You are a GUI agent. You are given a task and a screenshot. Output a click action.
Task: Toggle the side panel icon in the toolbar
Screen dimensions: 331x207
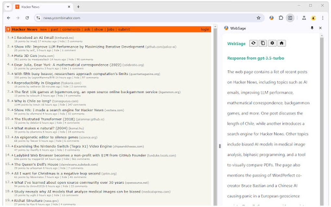[290, 18]
